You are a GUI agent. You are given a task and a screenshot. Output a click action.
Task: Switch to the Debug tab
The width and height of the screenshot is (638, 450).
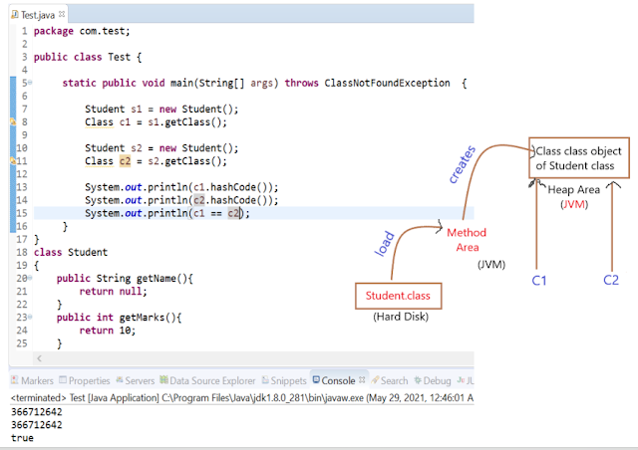tap(433, 380)
